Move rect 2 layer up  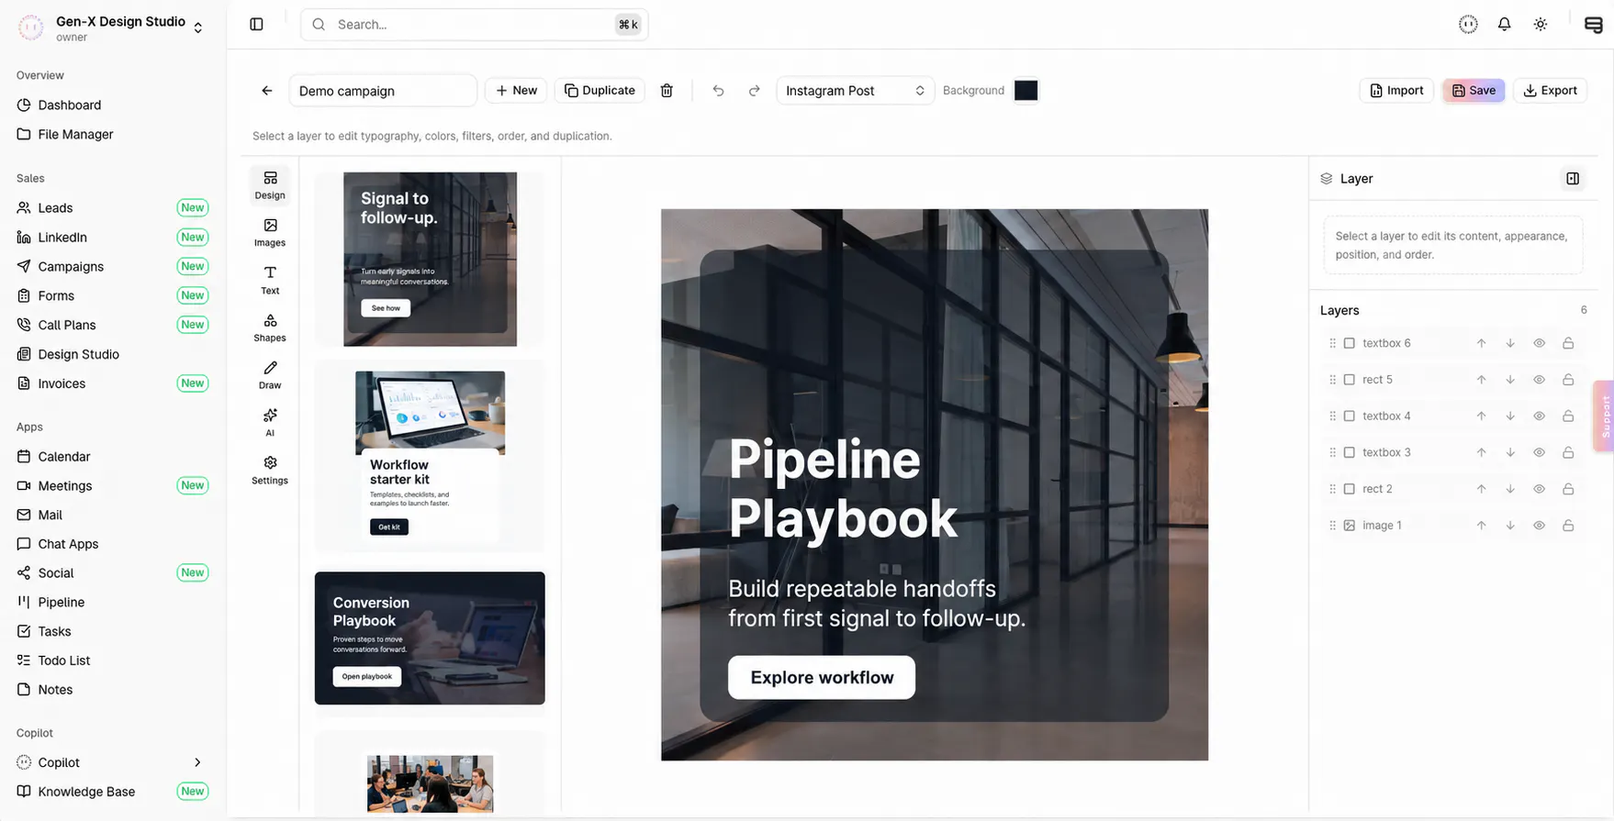pos(1481,489)
